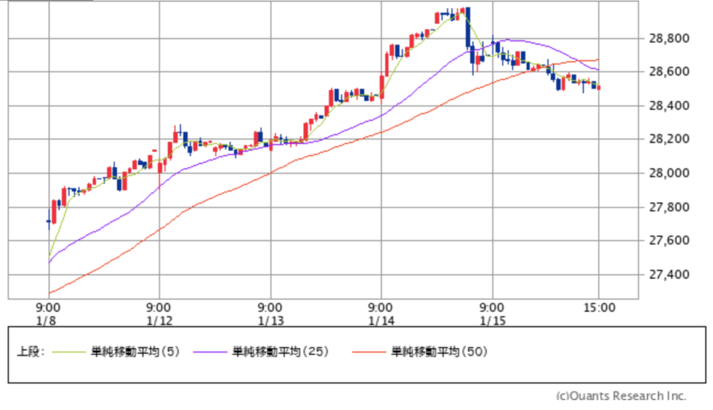Click the 1/14 date label
Screen dimensions: 713x410
pos(381,320)
